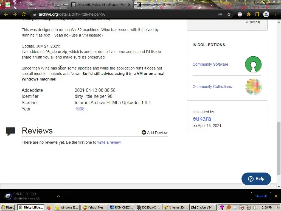Click the green Community Software logo

253,64
